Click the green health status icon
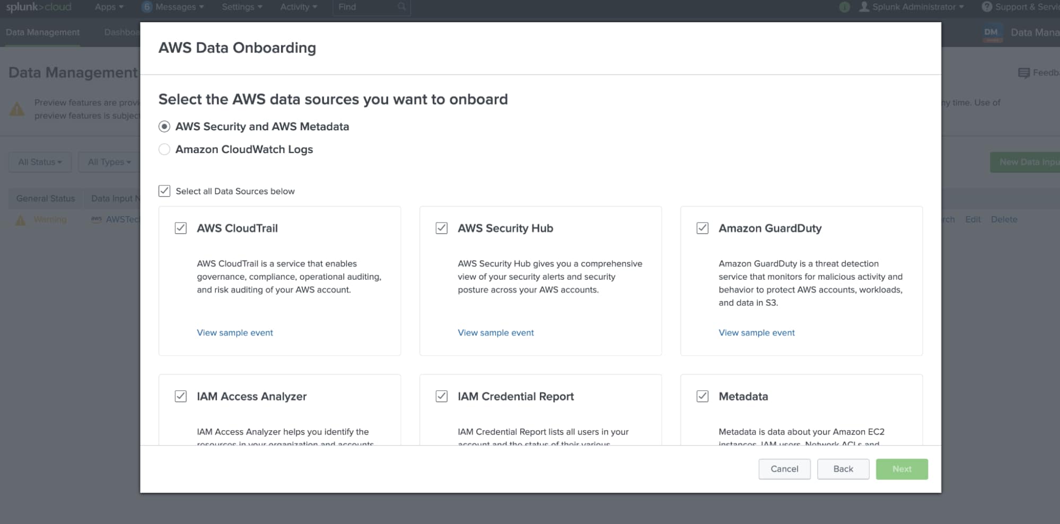The image size is (1060, 524). point(845,7)
